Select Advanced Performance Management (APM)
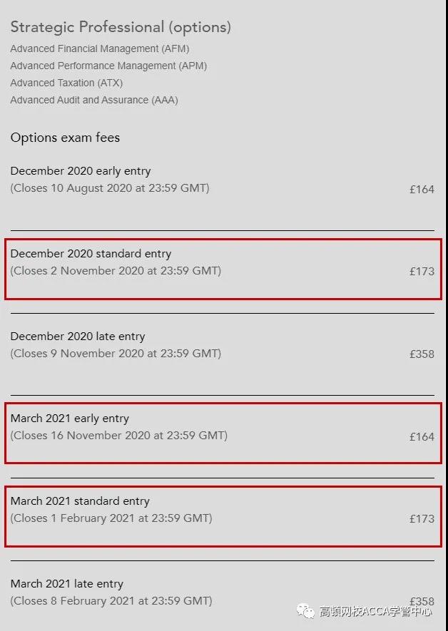Screen dimensions: 448x631 coord(108,66)
